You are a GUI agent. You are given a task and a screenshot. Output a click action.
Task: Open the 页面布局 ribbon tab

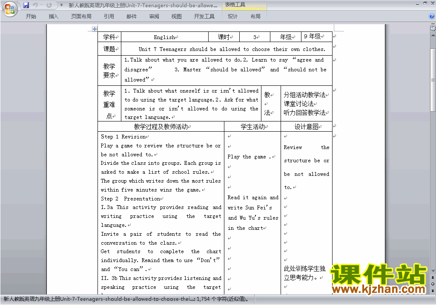81,17
